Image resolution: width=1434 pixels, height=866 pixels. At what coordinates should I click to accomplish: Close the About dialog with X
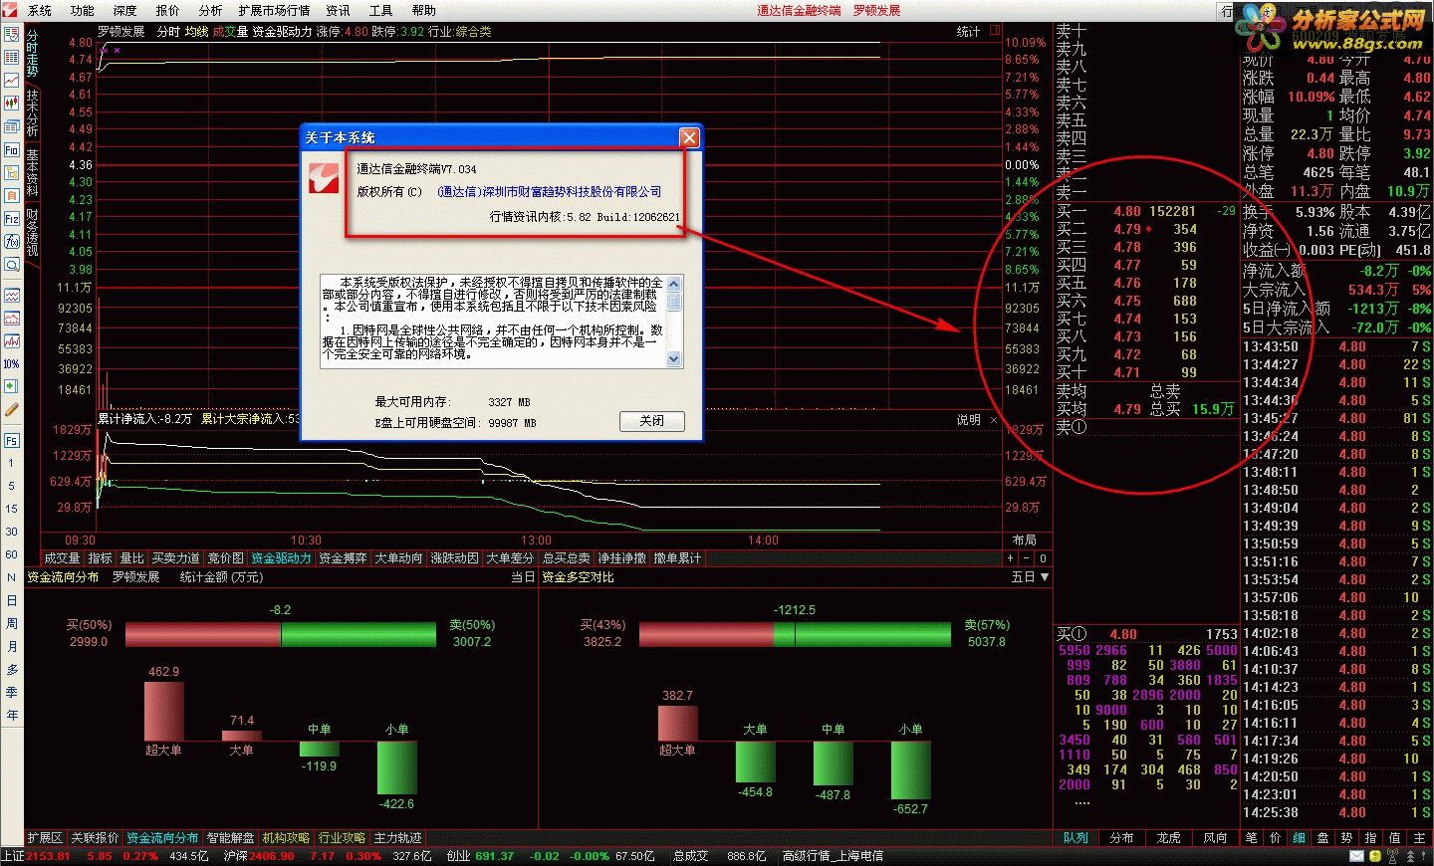coord(689,136)
